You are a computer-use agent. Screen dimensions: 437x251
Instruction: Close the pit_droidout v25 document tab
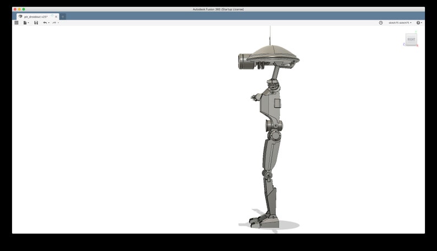[x=56, y=16]
